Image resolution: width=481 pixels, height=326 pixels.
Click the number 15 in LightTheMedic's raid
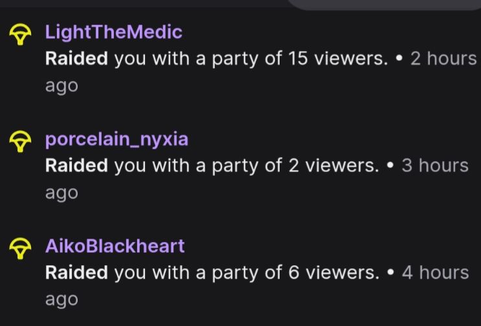(x=298, y=58)
